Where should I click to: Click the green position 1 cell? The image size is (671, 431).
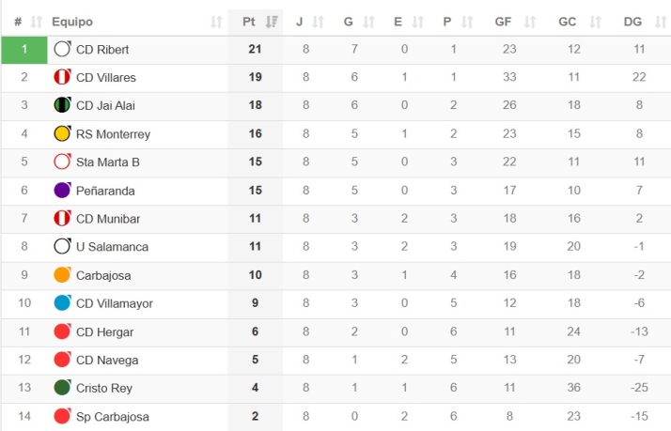[24, 49]
